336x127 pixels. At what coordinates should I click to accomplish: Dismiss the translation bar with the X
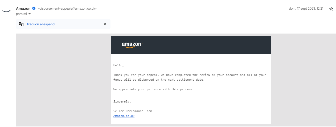105,24
